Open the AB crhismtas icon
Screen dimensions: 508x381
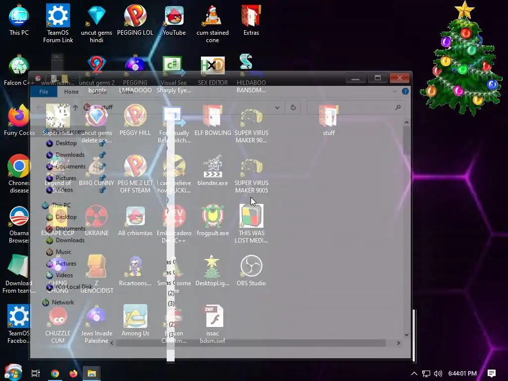coord(135,216)
